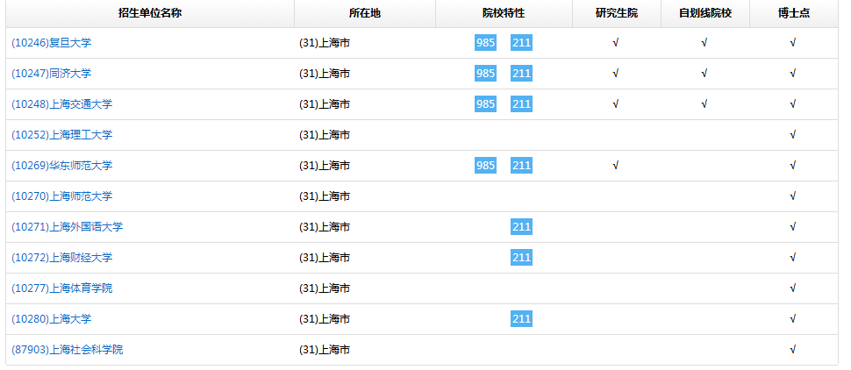Image resolution: width=851 pixels, height=370 pixels.
Task: Open the (10272)上海财经大学 link
Action: tap(62, 257)
